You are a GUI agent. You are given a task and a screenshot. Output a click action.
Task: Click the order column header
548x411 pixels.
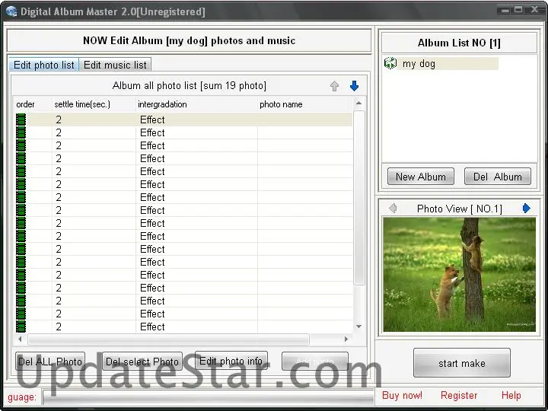coord(33,104)
